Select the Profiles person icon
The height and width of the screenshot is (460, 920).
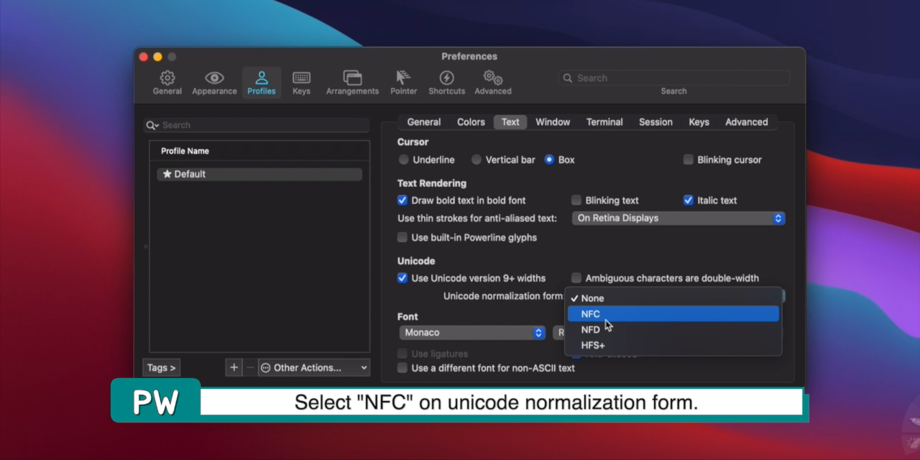point(262,78)
